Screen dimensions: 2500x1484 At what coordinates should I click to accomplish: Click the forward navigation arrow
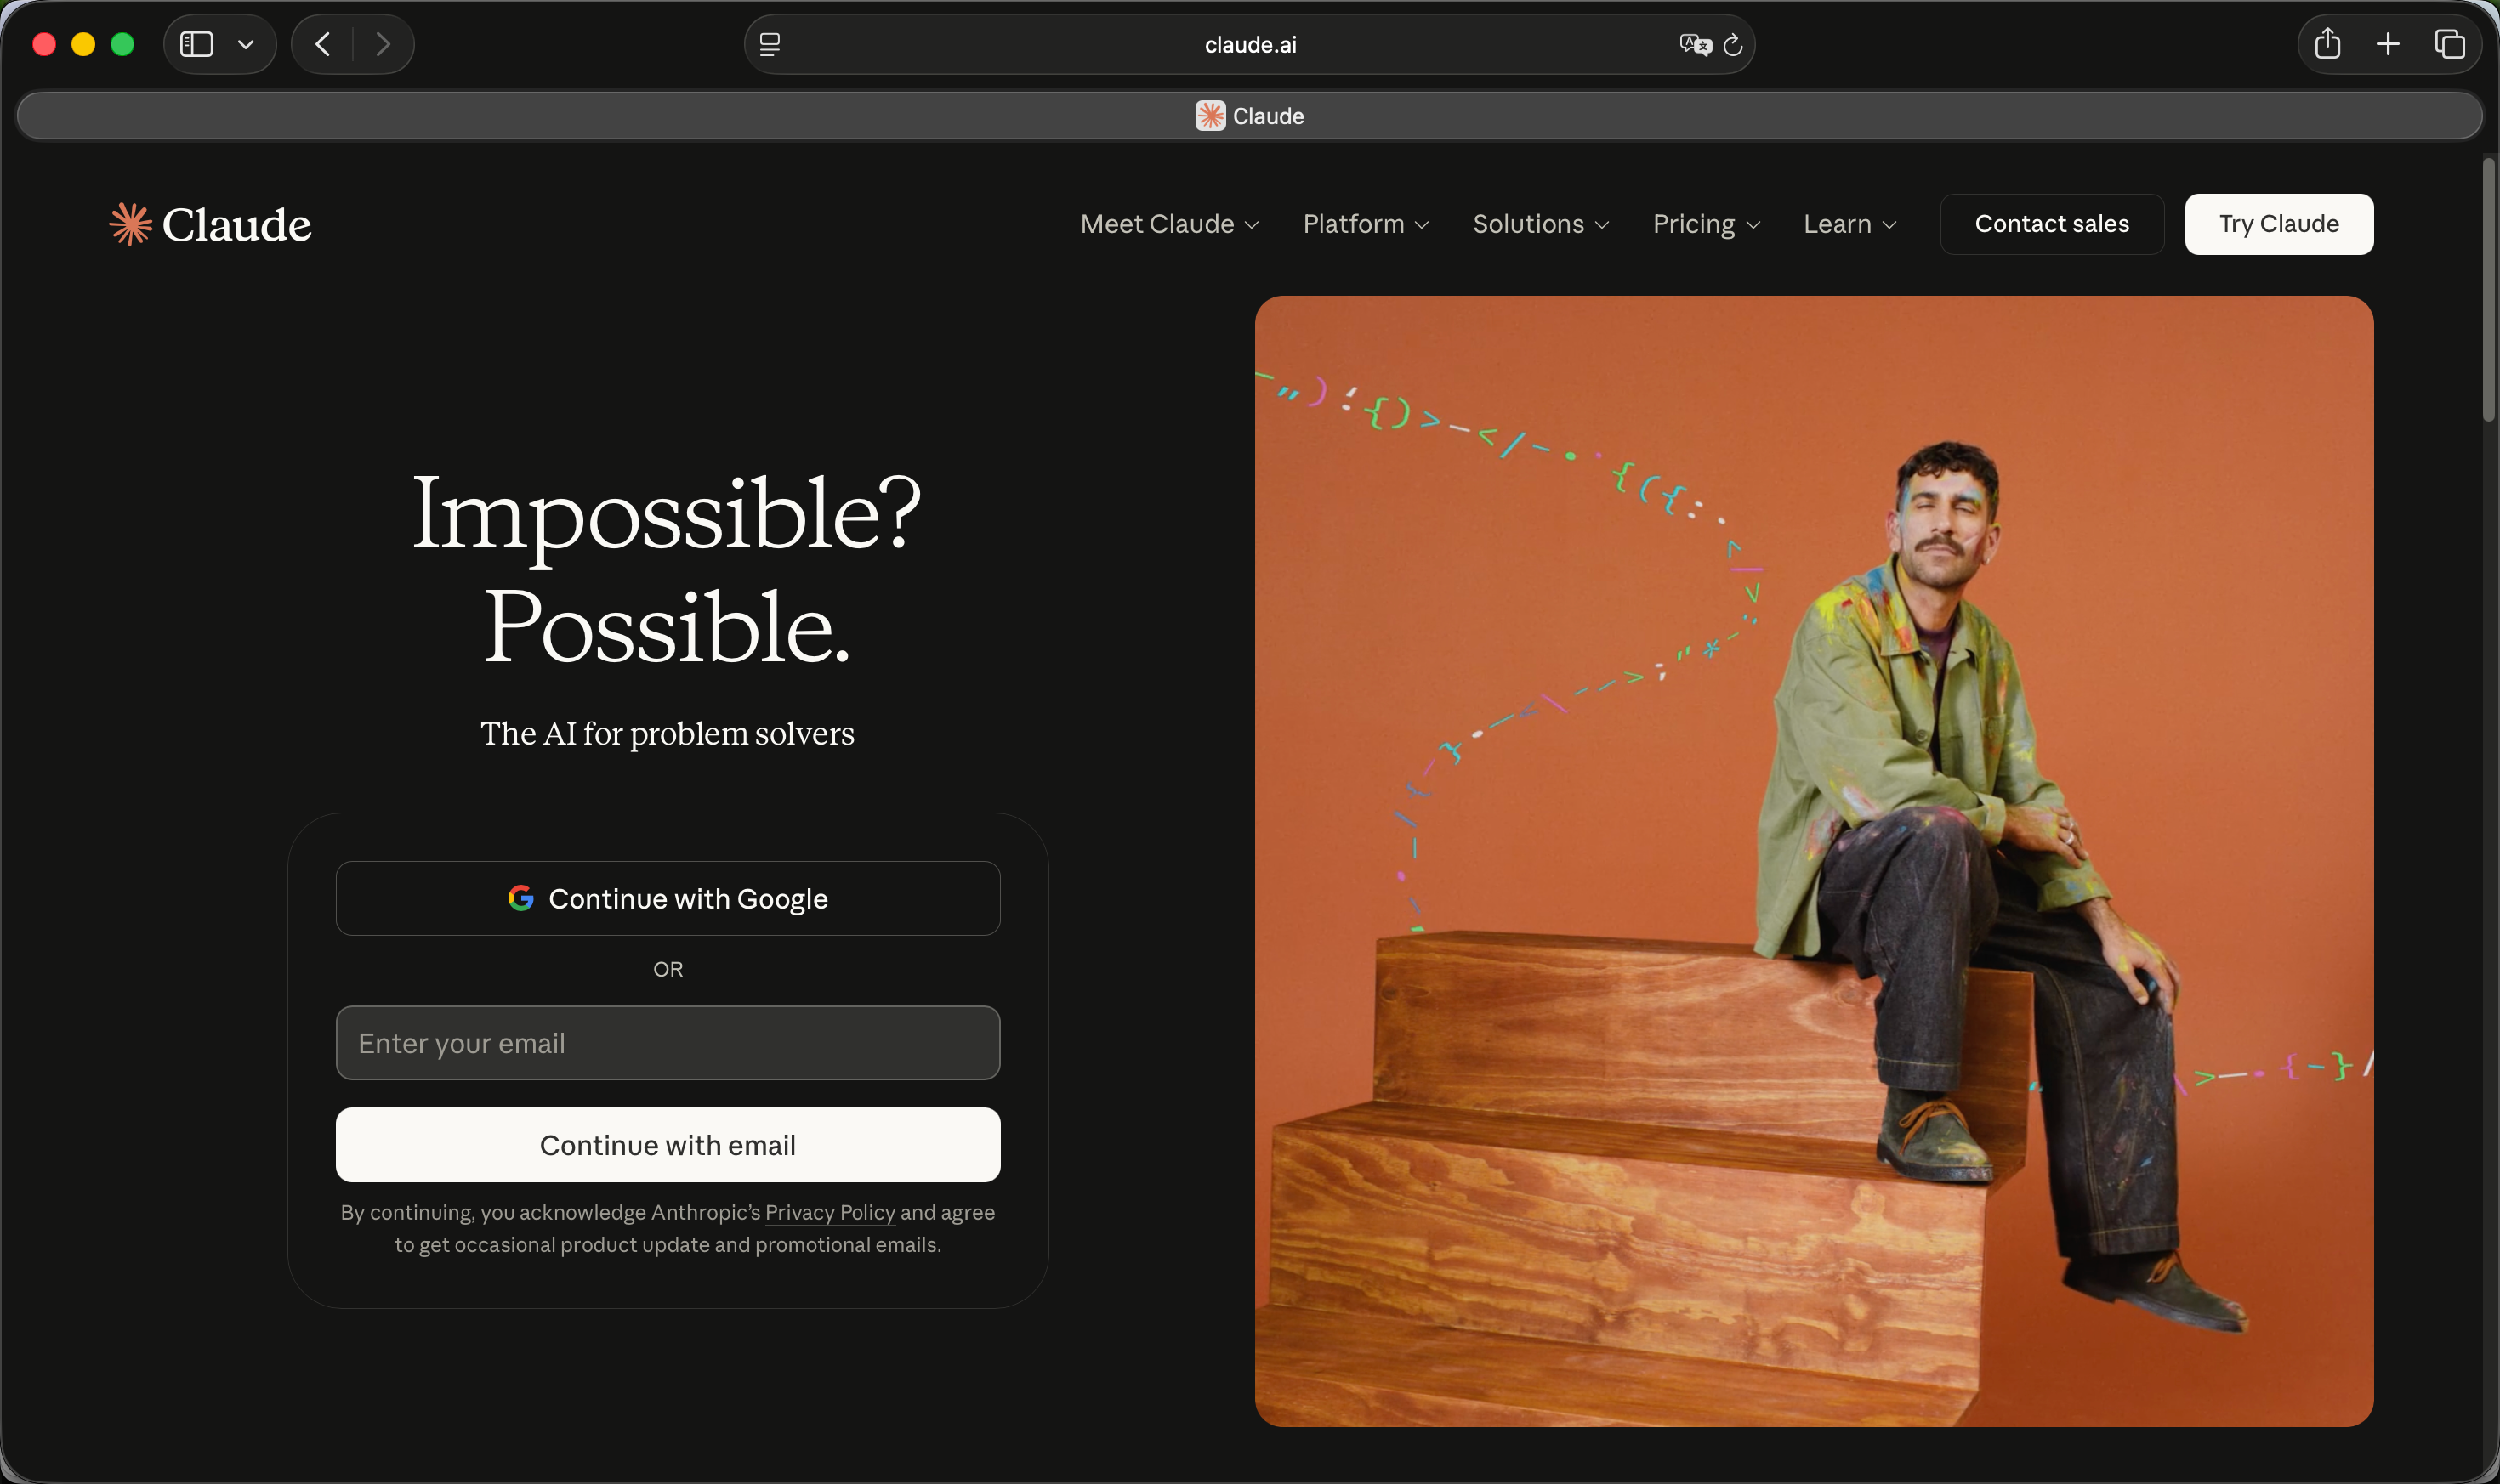pos(382,44)
